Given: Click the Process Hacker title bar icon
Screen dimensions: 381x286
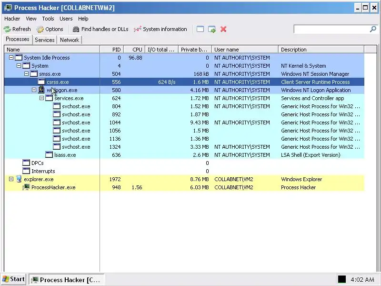Looking at the screenshot, I should tap(8, 8).
